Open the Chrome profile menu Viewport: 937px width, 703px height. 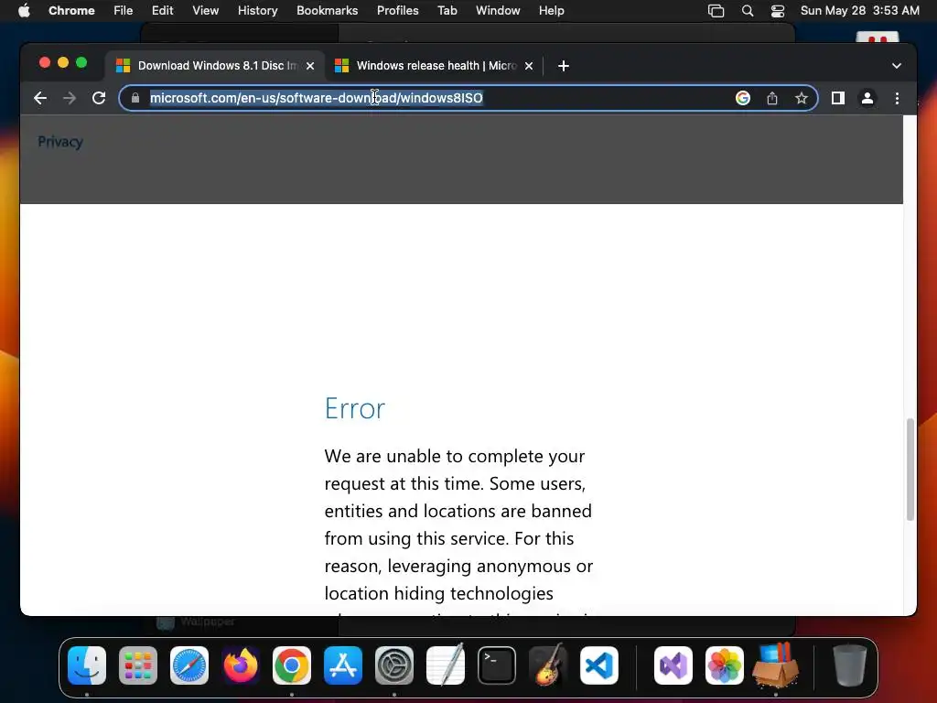pyautogui.click(x=867, y=98)
